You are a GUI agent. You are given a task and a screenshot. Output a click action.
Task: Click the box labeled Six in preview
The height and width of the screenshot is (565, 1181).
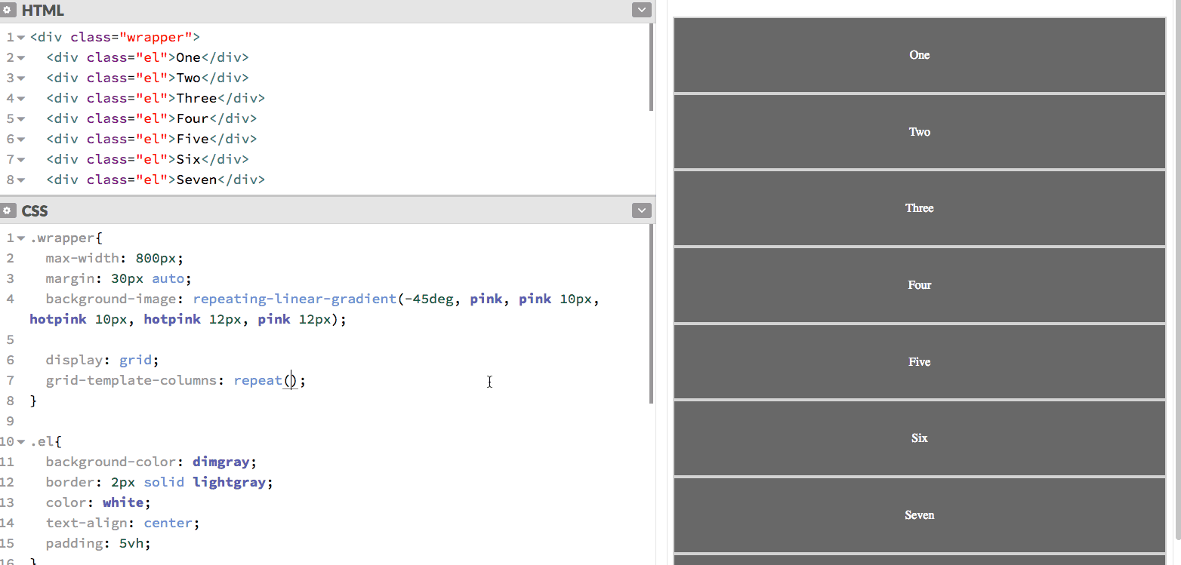pos(919,438)
